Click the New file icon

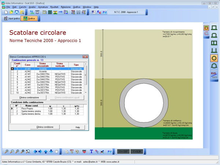[6, 12]
